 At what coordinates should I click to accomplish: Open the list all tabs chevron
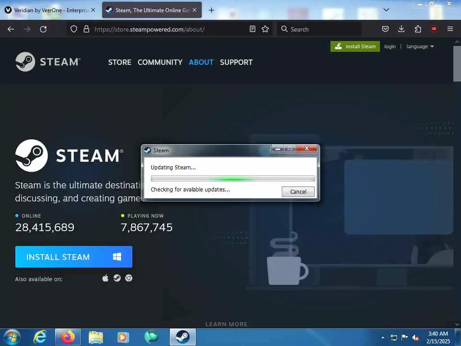[386, 10]
